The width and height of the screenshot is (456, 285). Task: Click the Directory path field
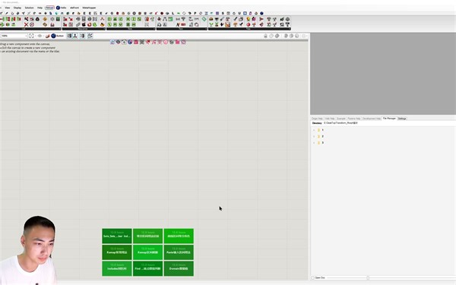pos(389,123)
